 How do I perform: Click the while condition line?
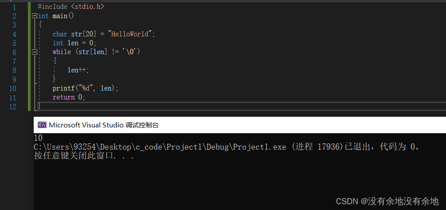pos(96,52)
